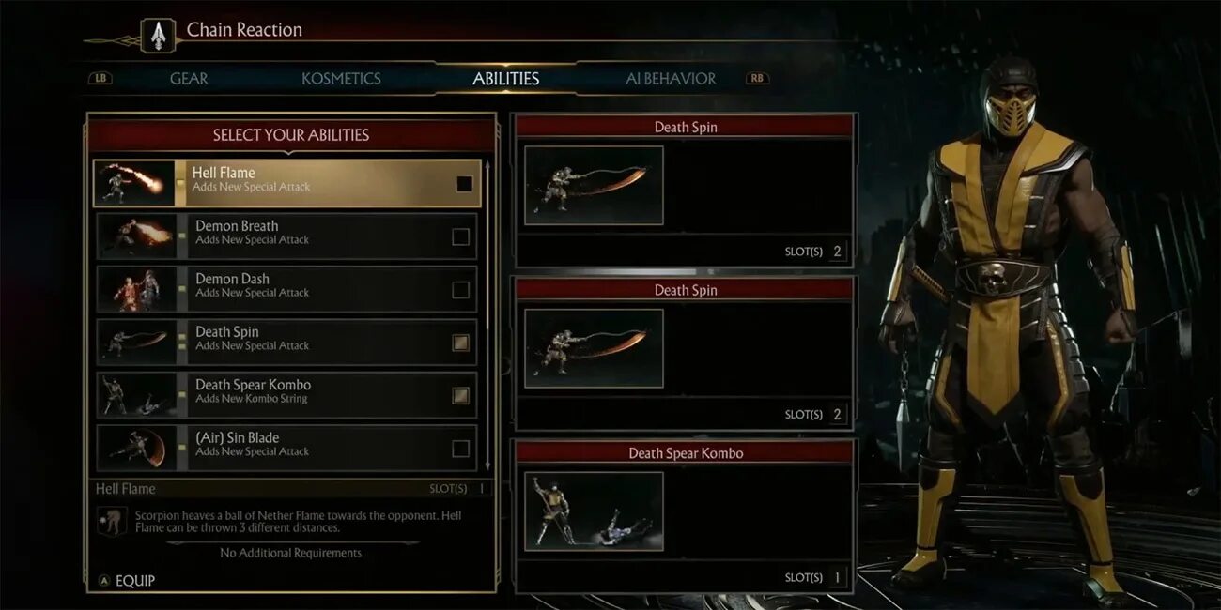Click the A button icon beside EQUIP
1221x610 pixels.
(104, 581)
